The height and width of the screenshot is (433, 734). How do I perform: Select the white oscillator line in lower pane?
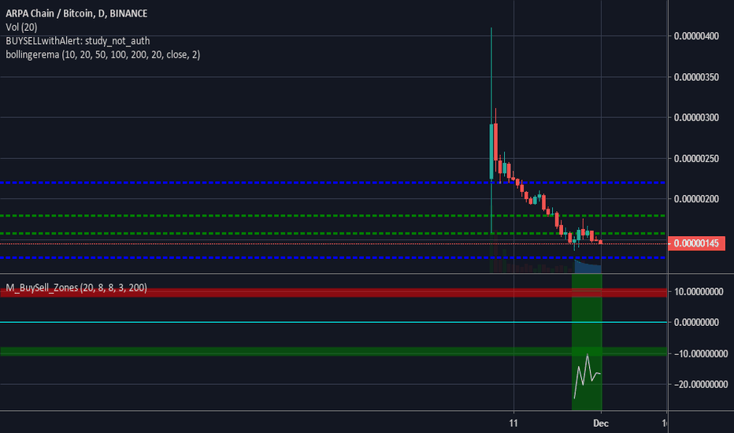click(587, 376)
